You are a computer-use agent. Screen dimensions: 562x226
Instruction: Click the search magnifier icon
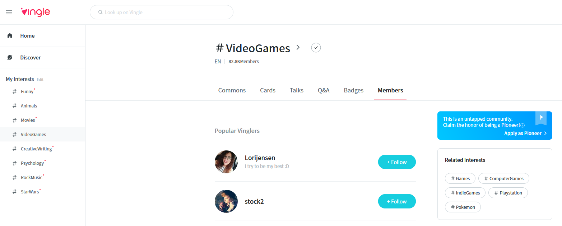coord(101,12)
